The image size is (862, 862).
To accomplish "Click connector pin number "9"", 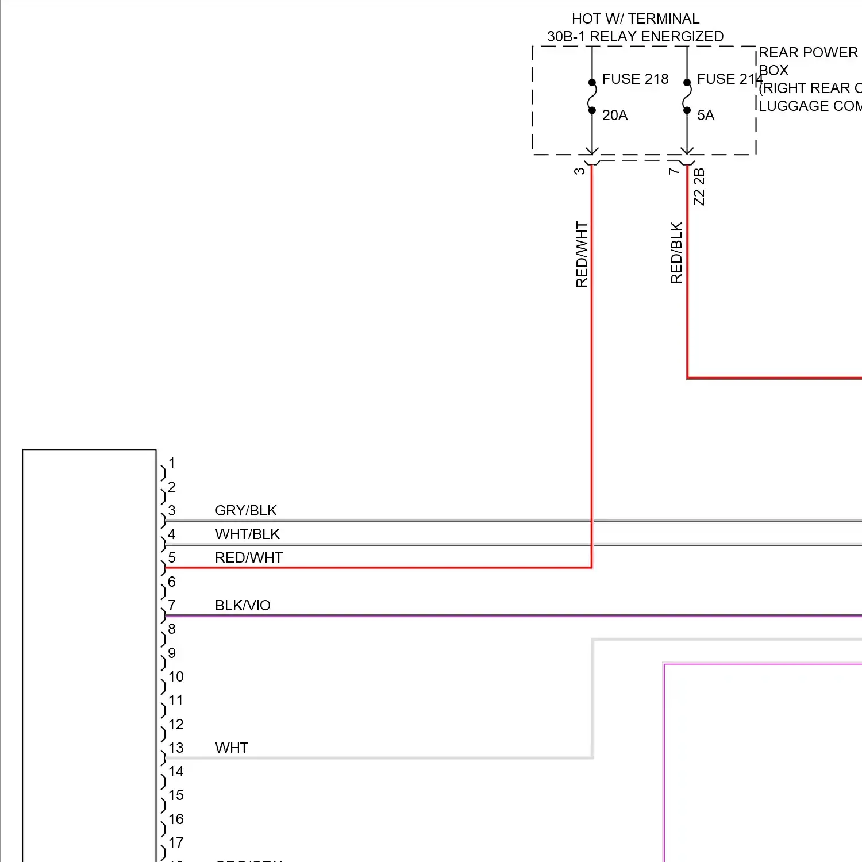I will pos(171,653).
